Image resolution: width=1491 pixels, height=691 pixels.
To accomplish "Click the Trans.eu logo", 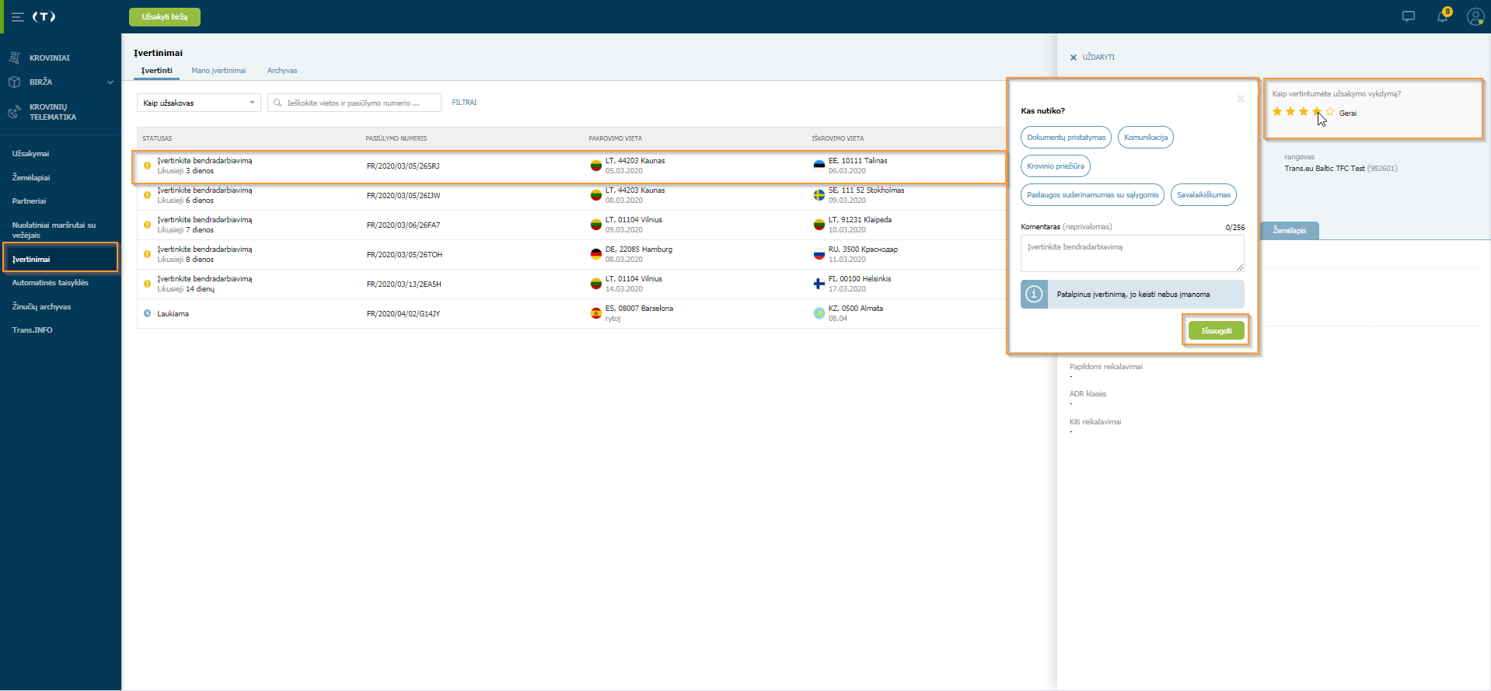I will (x=44, y=16).
